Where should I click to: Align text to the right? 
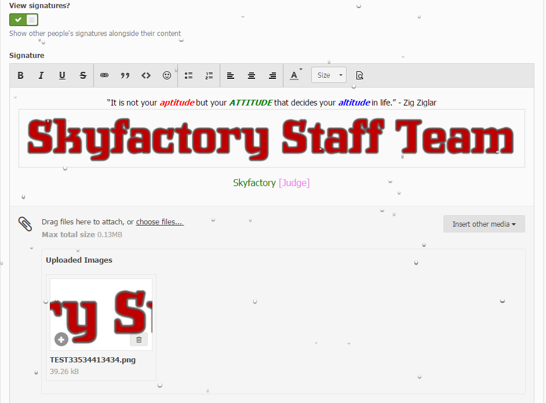pos(272,75)
